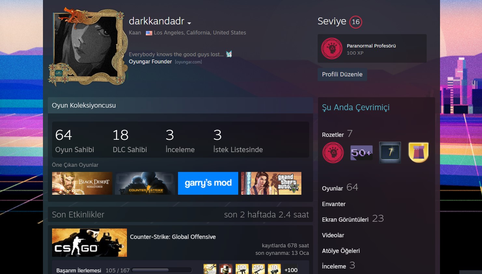
Task: Click the achievement progress bar 105 / 167
Action: [162, 270]
